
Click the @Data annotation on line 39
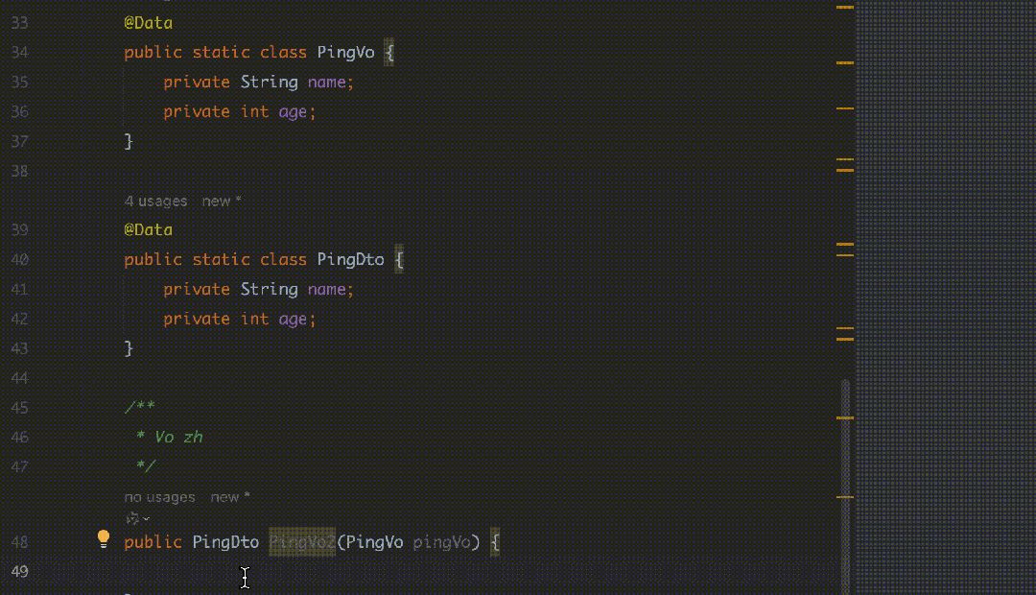[x=148, y=229]
